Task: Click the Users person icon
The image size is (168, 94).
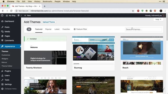Action: click(x=2, y=75)
